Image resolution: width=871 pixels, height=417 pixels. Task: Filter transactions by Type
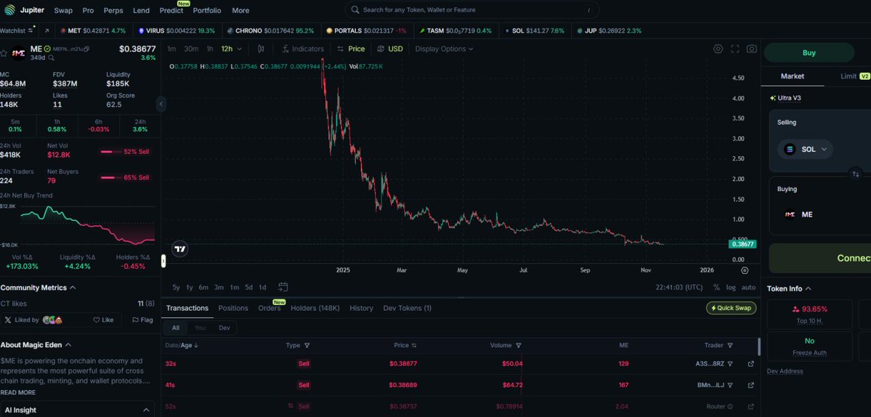click(307, 345)
